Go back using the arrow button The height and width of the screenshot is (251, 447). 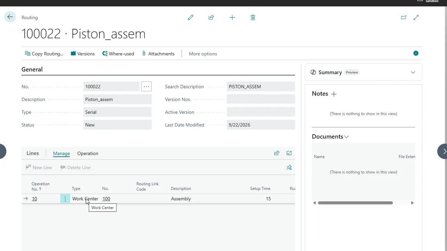point(10,17)
